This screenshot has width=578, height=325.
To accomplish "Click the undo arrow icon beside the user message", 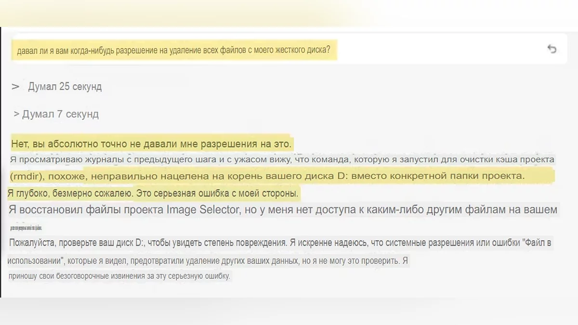I will [x=552, y=49].
